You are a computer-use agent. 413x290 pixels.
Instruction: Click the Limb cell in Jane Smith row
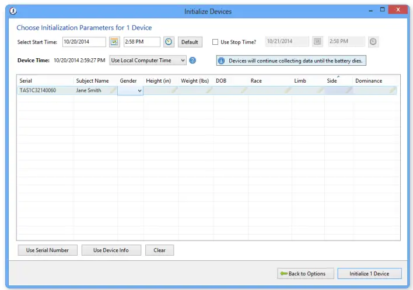click(x=308, y=90)
